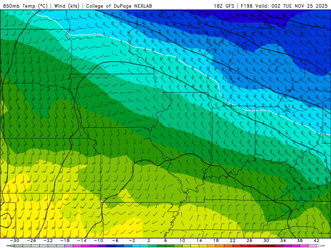Click the "18Z GFS" model run label
331x248 pixels.
[224, 6]
